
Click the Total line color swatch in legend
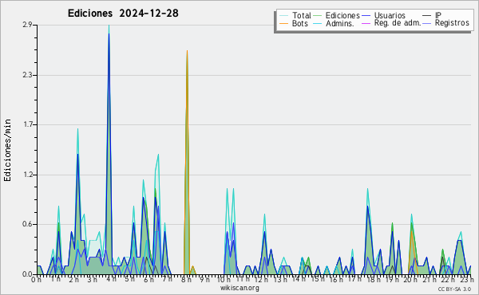click(x=283, y=16)
